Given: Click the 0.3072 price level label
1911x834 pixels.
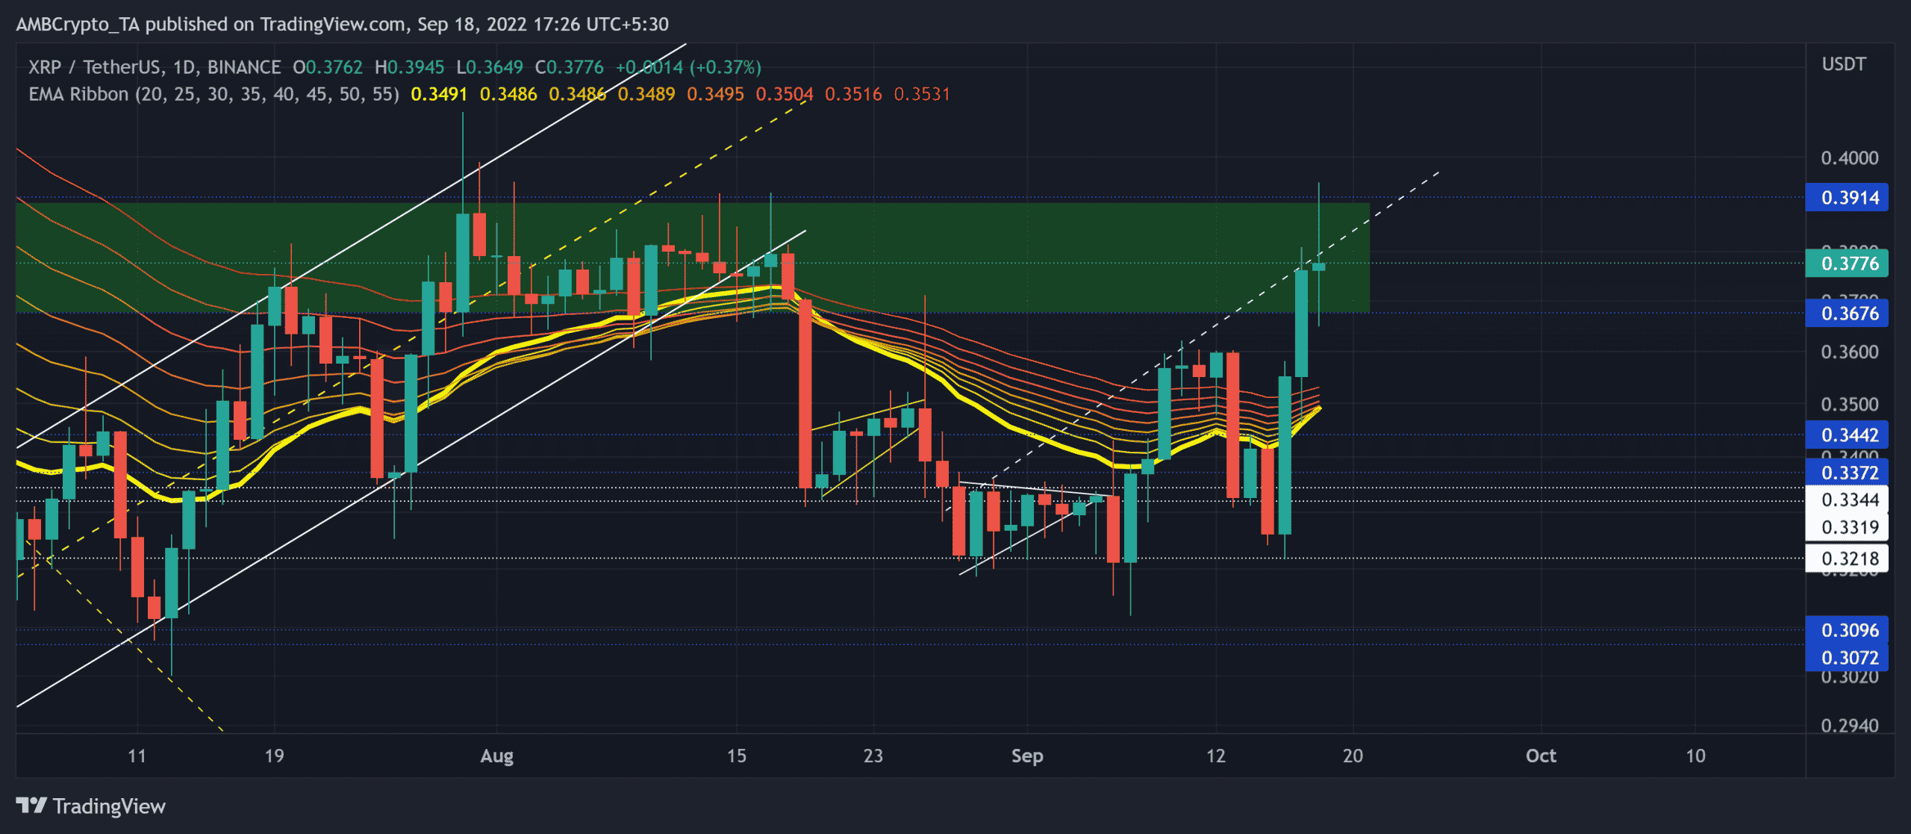Looking at the screenshot, I should (x=1846, y=658).
